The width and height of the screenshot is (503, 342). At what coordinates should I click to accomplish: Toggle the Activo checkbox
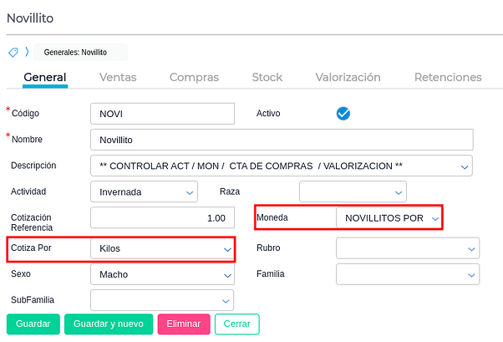tap(343, 113)
